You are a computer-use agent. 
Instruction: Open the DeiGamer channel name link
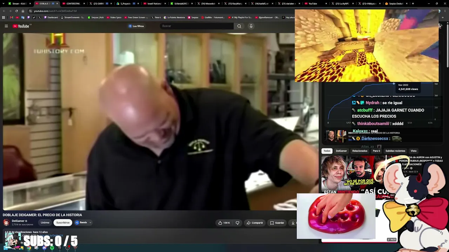(x=18, y=221)
